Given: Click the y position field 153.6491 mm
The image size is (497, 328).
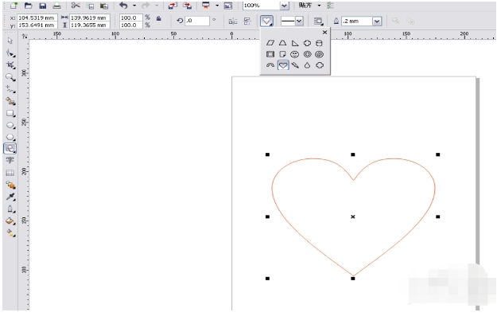Looking at the screenshot, I should click(x=37, y=25).
